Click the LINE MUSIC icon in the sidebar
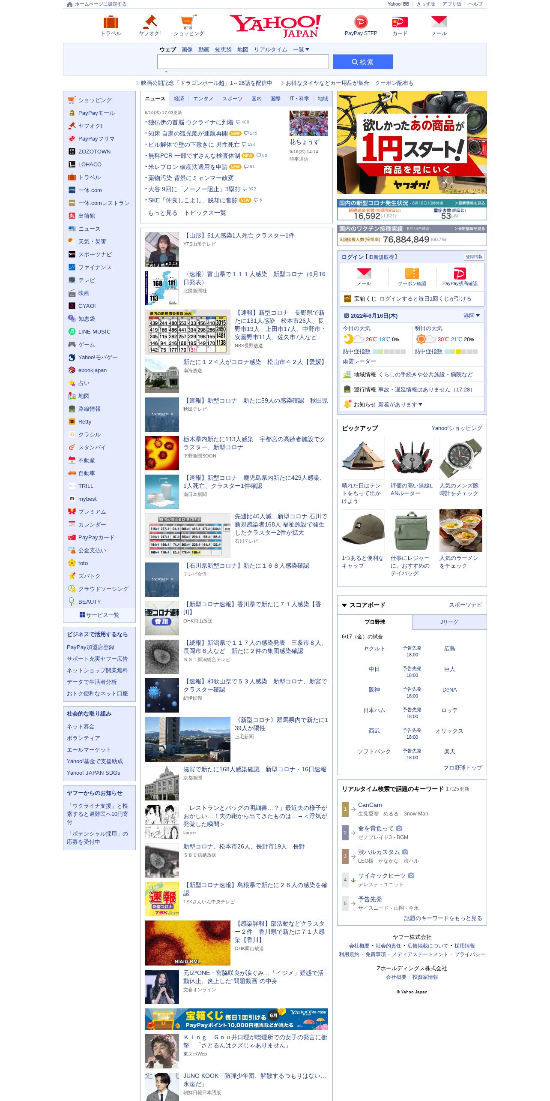550x1101 pixels. (x=72, y=332)
